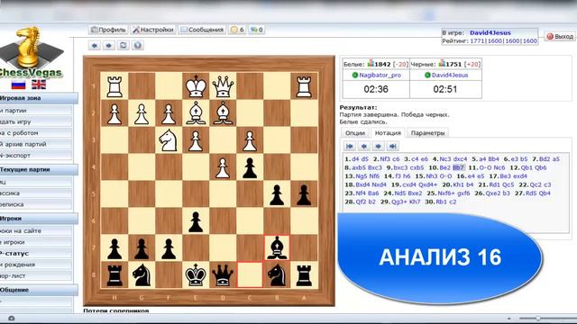The height and width of the screenshot is (324, 577).
Task: Go to move 4... dxc4 in notation
Action: tap(459, 159)
